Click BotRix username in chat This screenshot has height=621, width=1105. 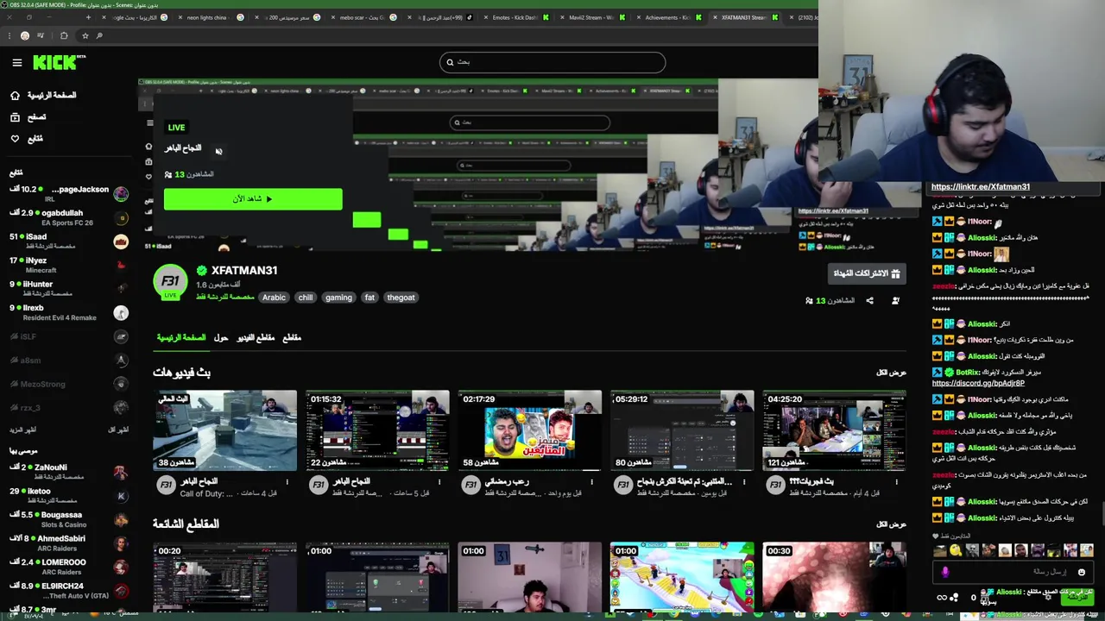pyautogui.click(x=968, y=373)
